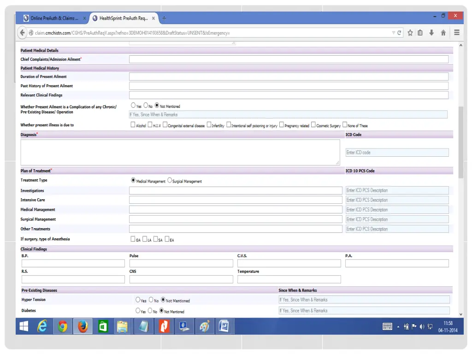
Task: Switch to the Online PreAuth & Claims tab
Action: click(54, 18)
